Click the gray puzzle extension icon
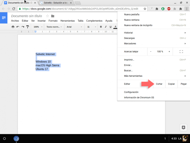Viewport: 190px width, 143px height. [x=175, y=9]
